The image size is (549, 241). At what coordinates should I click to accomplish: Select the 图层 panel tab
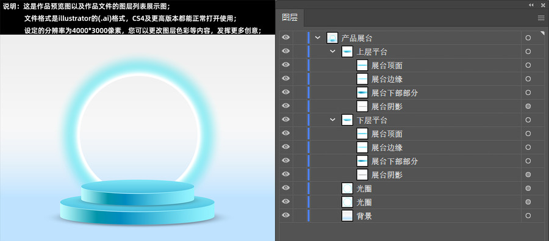pyautogui.click(x=290, y=18)
